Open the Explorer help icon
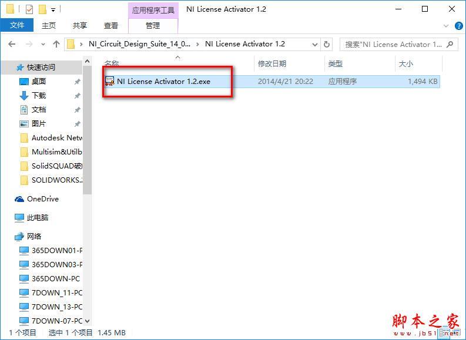Screen dimensions: 466x340 pyautogui.click(x=458, y=26)
